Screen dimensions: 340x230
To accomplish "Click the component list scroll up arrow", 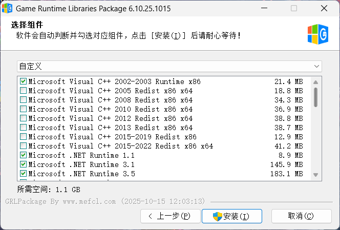I will tap(316, 82).
